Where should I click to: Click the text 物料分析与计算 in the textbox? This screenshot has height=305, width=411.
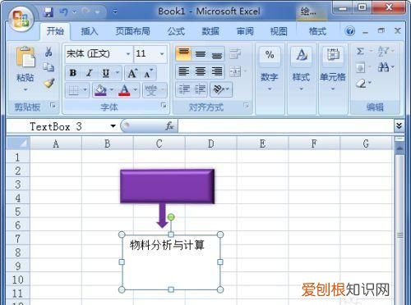click(x=167, y=245)
